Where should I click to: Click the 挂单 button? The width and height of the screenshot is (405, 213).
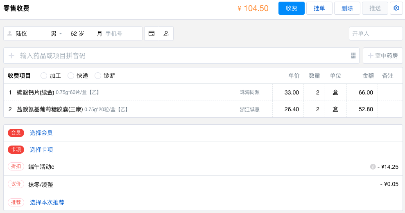tap(319, 8)
